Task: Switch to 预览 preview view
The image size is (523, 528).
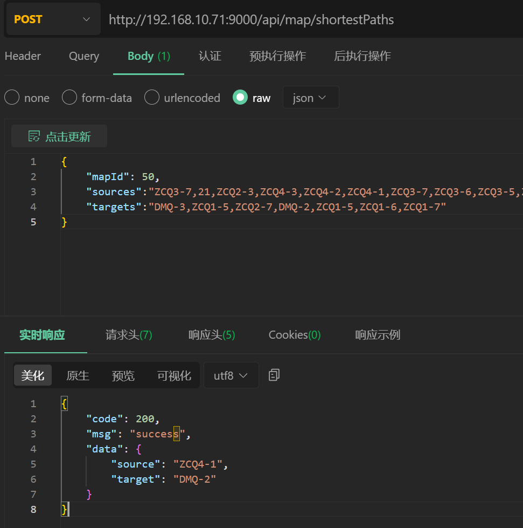Action: point(123,375)
